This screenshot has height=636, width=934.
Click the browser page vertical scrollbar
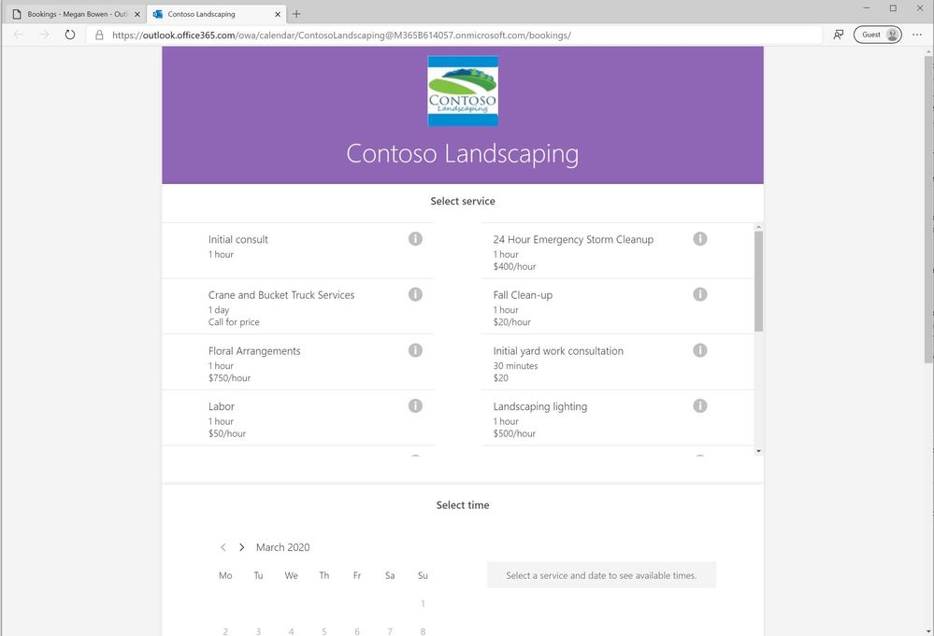[x=928, y=208]
